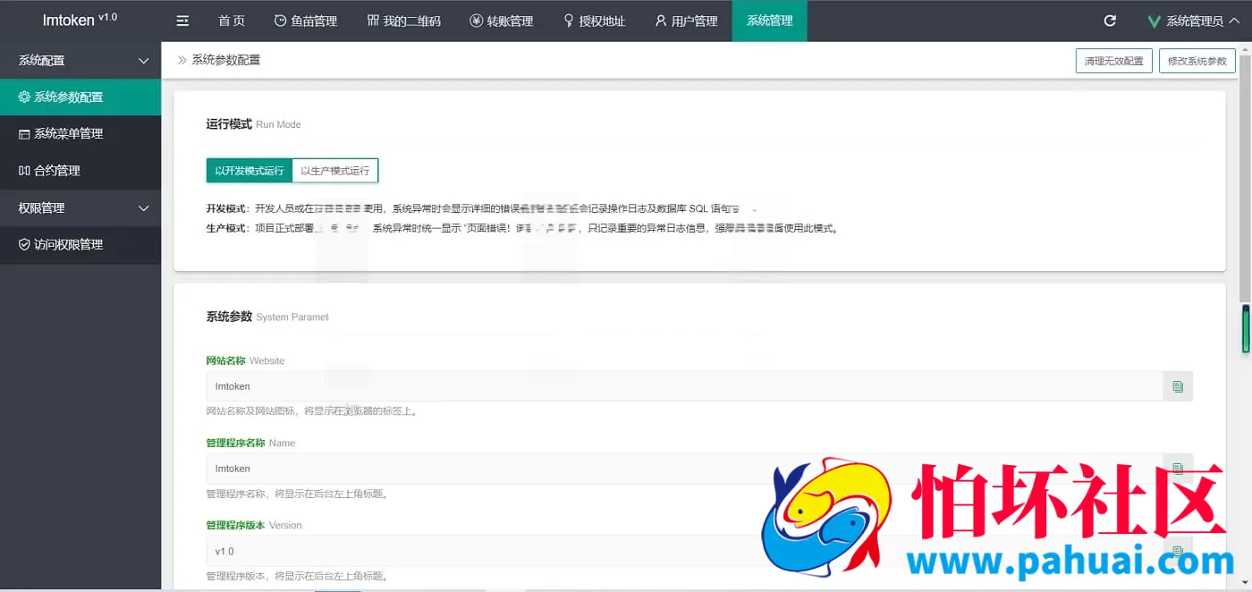Click the 系统参数配置 breadcrumb text
The image size is (1252, 592).
pos(225,60)
